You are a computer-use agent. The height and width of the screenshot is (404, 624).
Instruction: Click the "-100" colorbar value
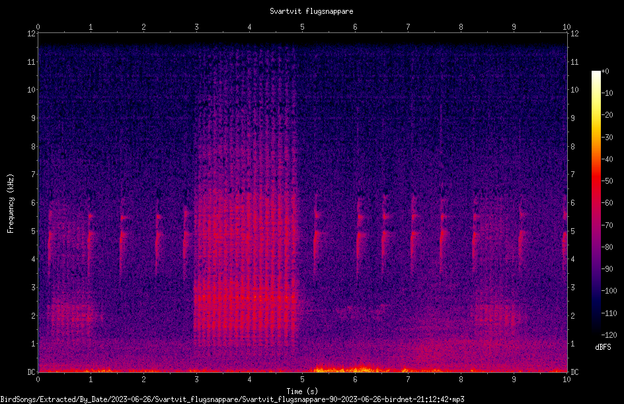point(609,291)
